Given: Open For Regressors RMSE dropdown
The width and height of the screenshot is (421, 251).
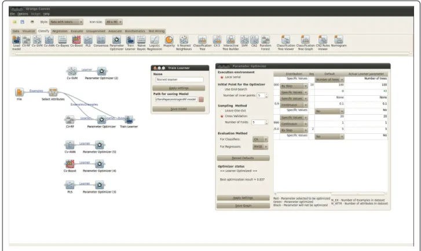Looking at the screenshot, I should (x=260, y=147).
